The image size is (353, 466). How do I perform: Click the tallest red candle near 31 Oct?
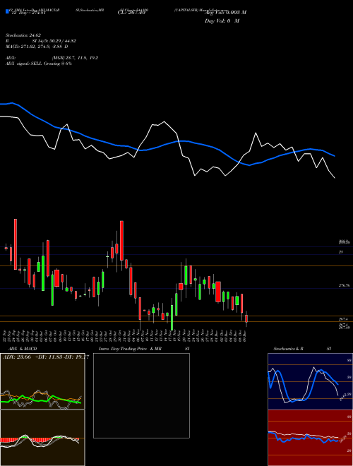coord(121,241)
